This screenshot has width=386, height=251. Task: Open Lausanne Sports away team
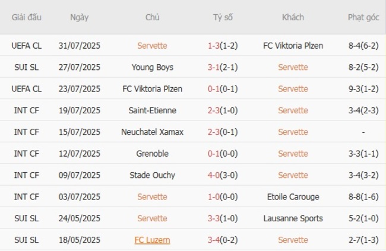293,218
